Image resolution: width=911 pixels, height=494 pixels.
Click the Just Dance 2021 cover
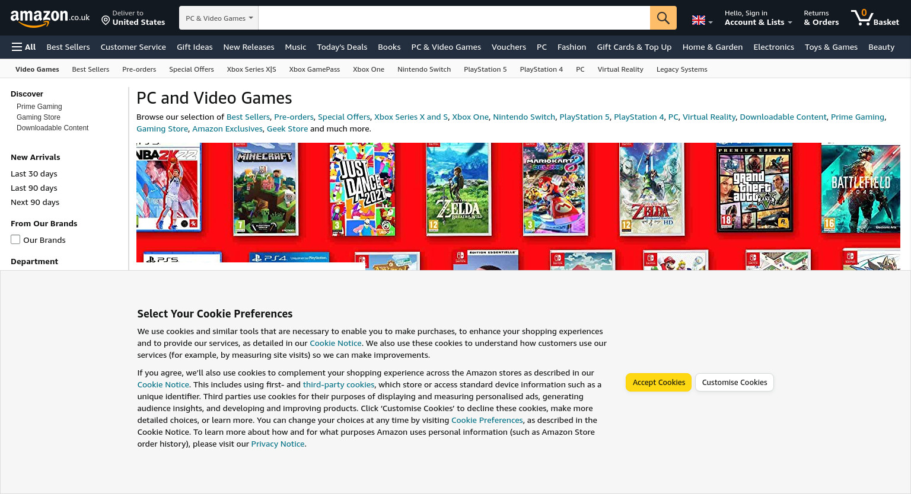[x=362, y=190]
